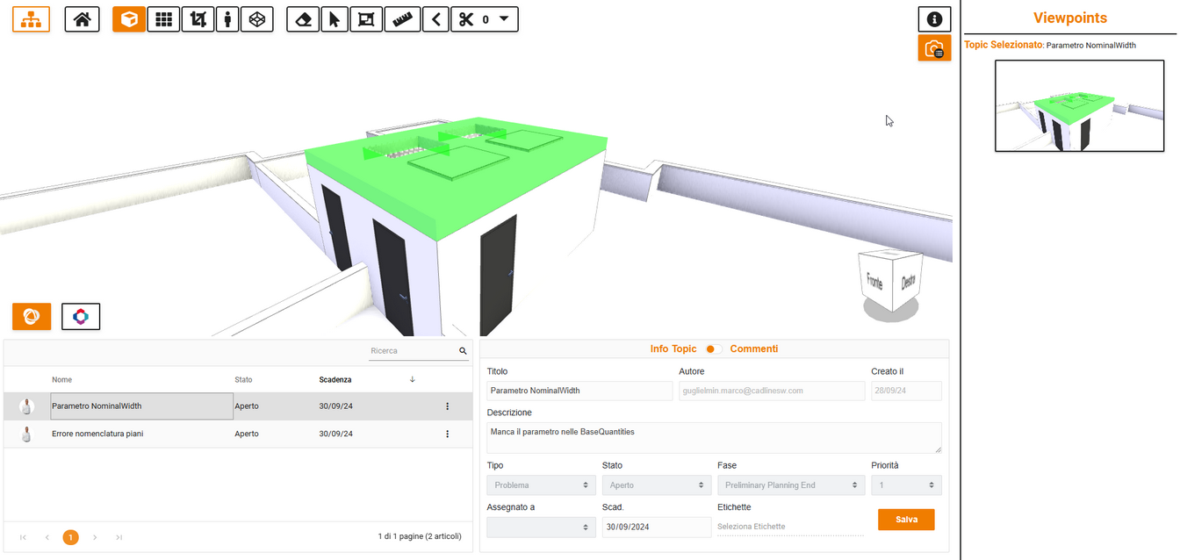The image size is (1180, 560).
Task: Select the ruler measure tool
Action: [x=402, y=19]
